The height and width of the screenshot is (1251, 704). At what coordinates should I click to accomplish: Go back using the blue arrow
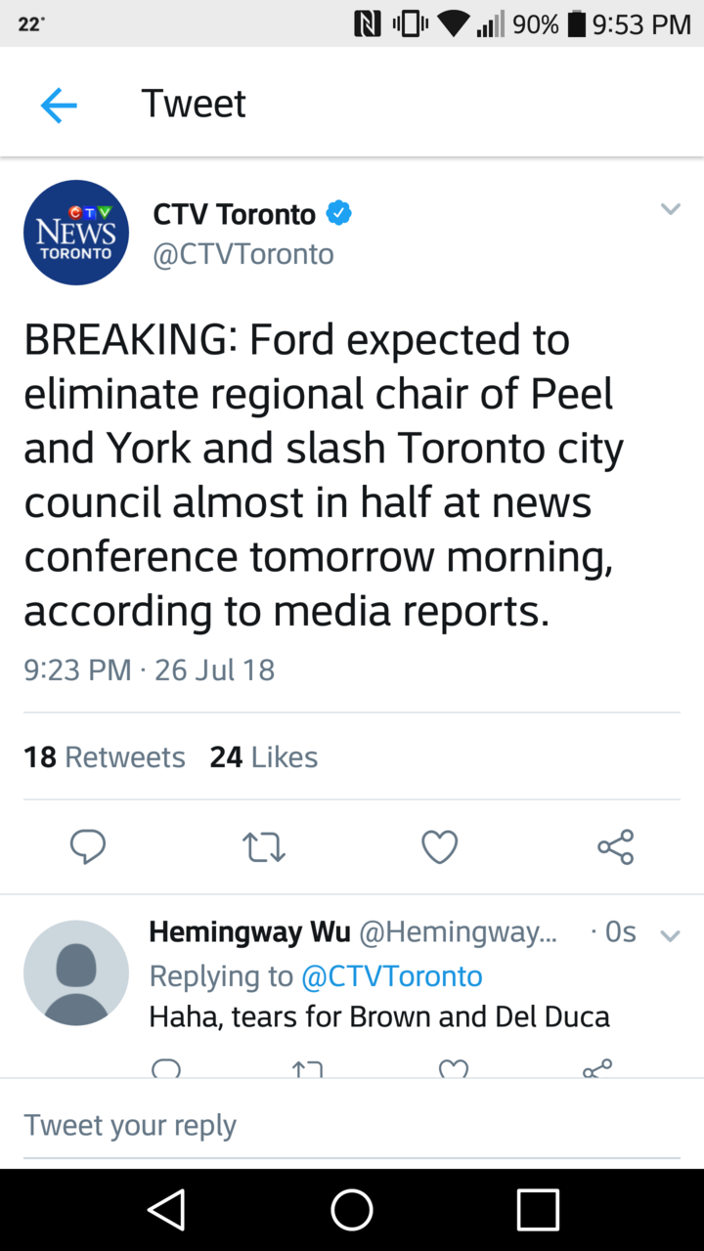(59, 105)
